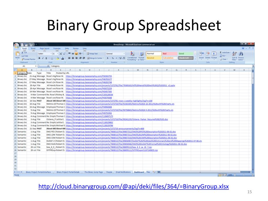Apply the Check Cell style
Viewport: 268px width, 201px height.
[186, 58]
